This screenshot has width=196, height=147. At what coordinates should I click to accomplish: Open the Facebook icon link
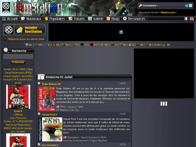tap(186, 6)
